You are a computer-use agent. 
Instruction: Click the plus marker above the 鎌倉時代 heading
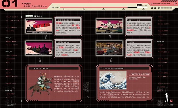(x=22, y=17)
